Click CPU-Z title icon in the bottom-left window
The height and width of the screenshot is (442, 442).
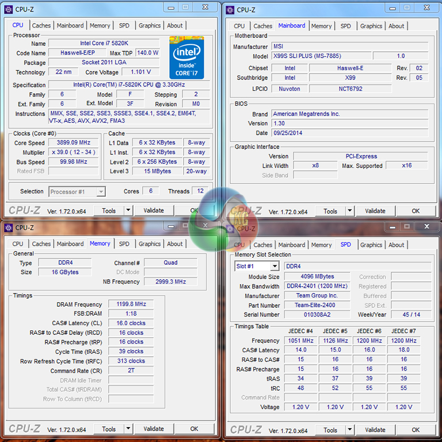pos(8,228)
